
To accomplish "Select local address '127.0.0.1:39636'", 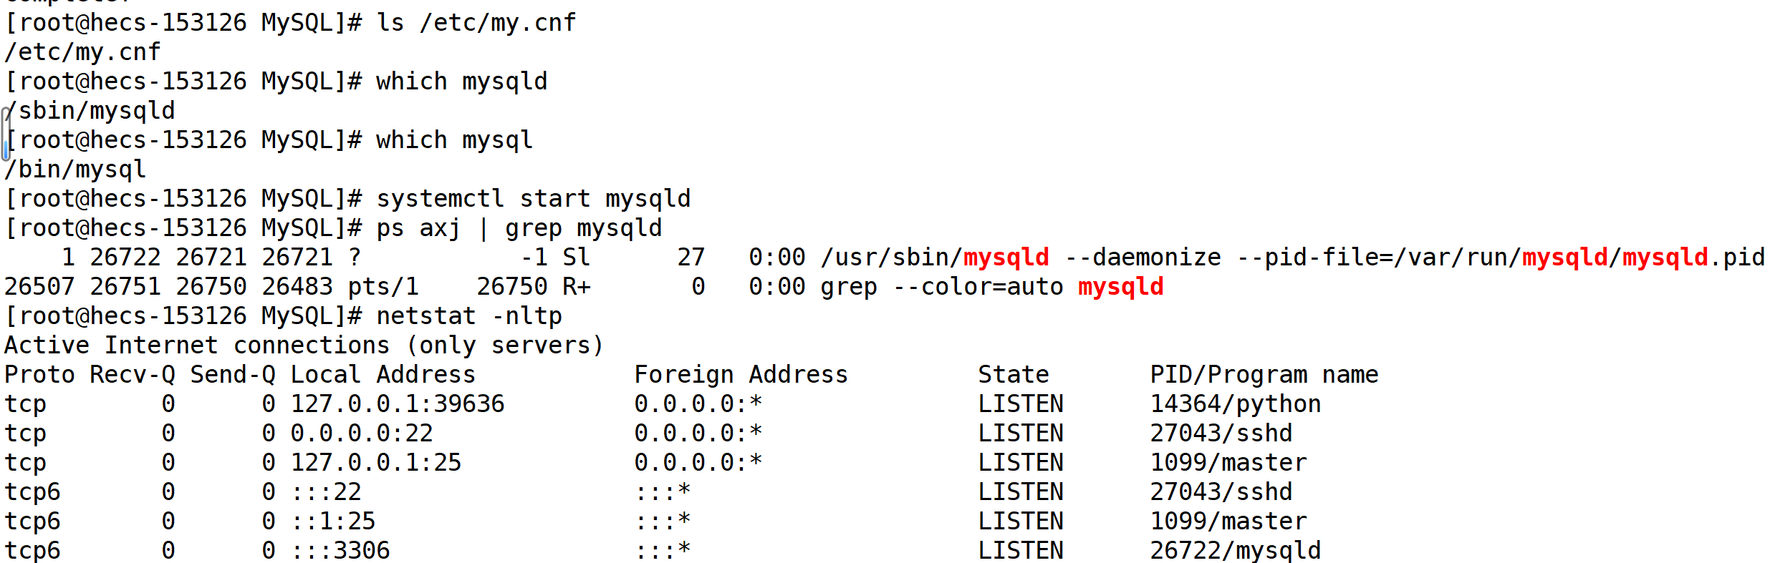I will point(398,404).
